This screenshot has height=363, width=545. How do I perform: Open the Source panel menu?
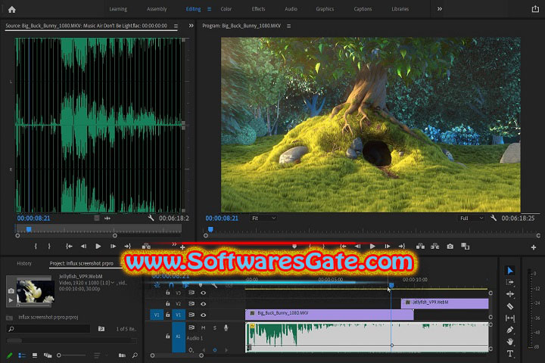point(176,26)
